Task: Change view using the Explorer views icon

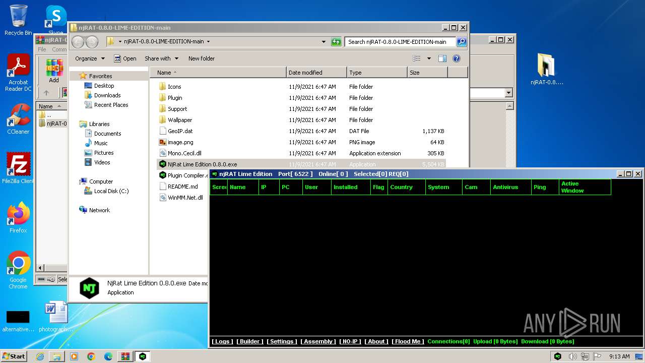Action: (417, 58)
